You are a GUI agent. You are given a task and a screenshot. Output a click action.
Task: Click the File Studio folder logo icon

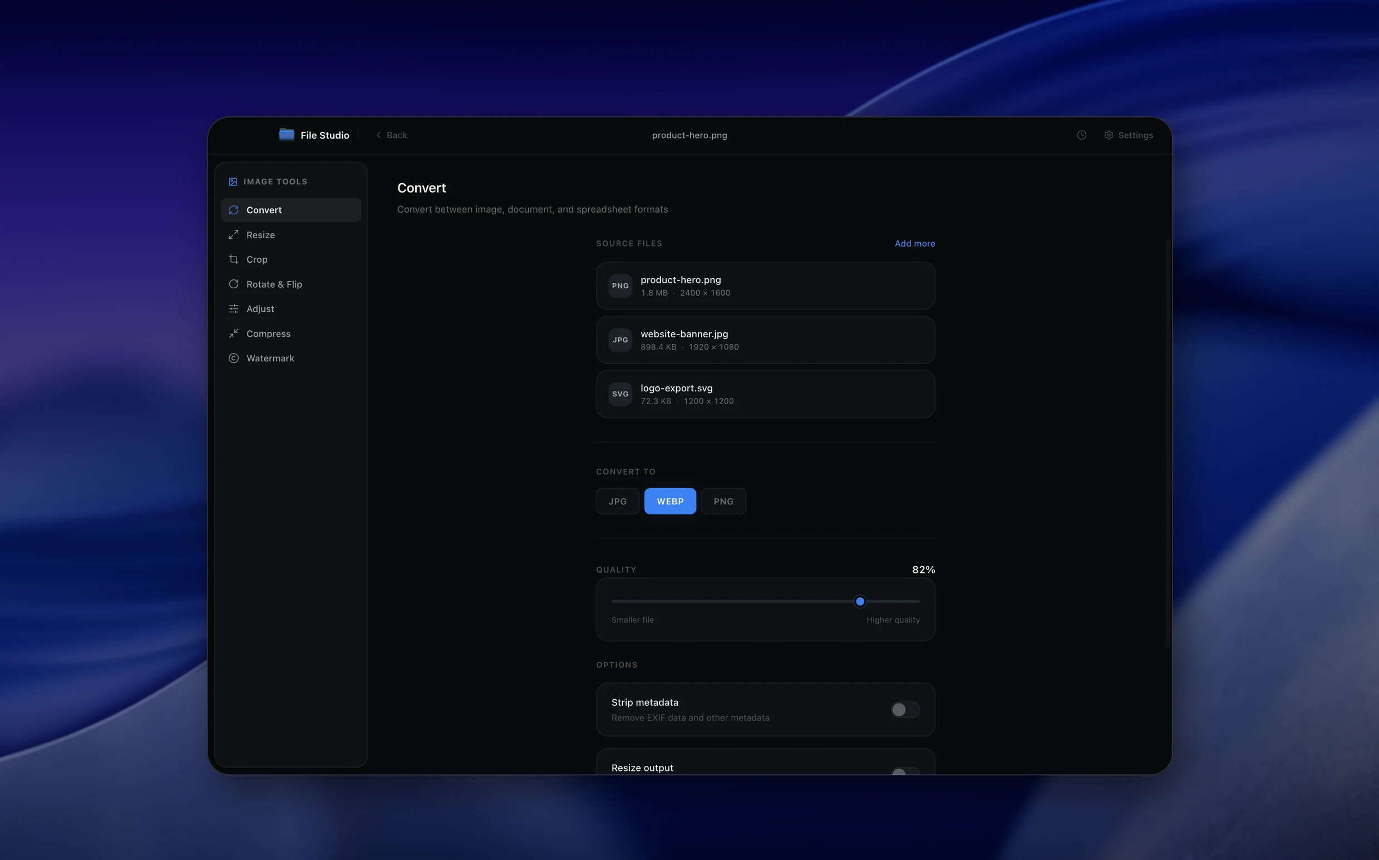(x=287, y=135)
